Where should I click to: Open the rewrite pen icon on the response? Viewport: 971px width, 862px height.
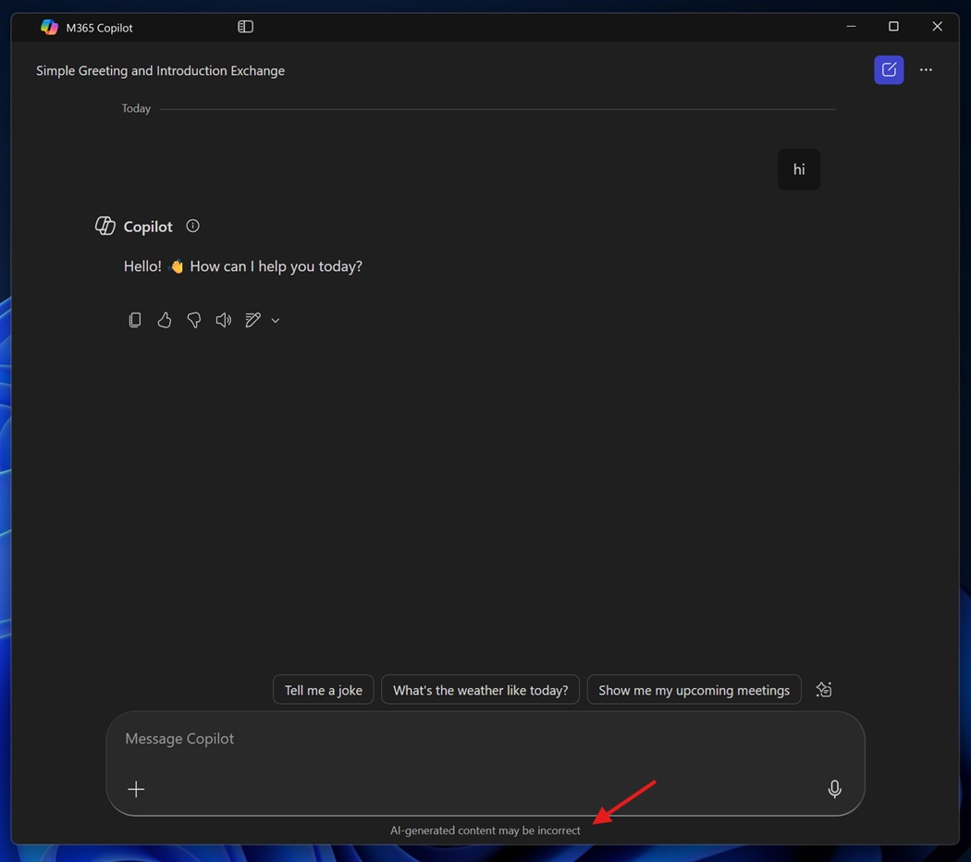252,319
